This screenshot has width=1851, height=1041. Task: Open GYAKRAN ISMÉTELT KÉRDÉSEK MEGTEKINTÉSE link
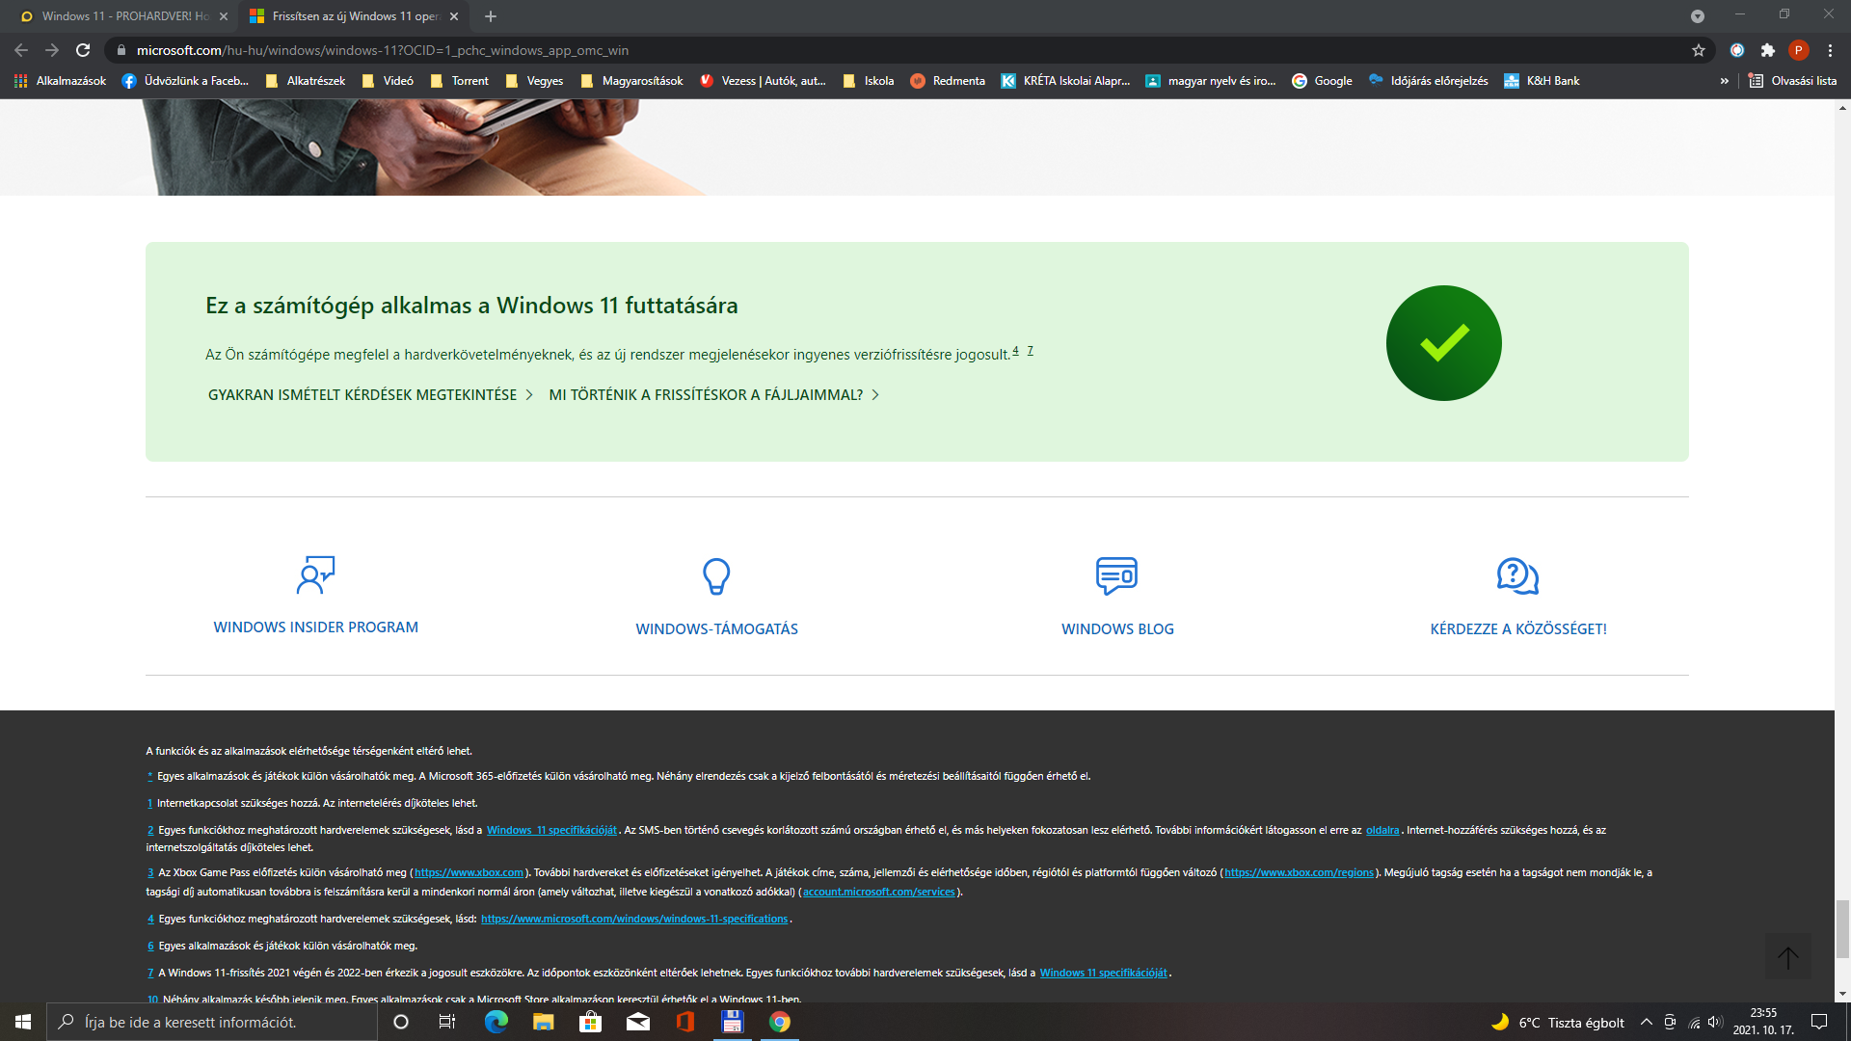point(370,395)
